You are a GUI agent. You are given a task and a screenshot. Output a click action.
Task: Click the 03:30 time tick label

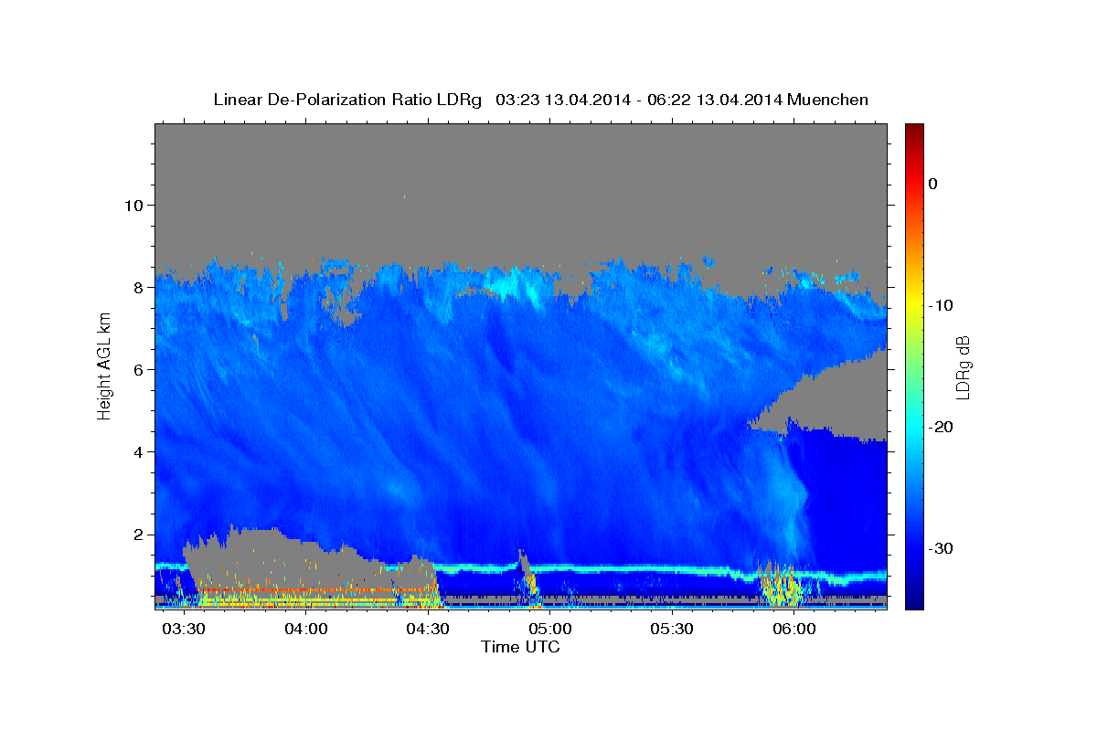pos(185,630)
